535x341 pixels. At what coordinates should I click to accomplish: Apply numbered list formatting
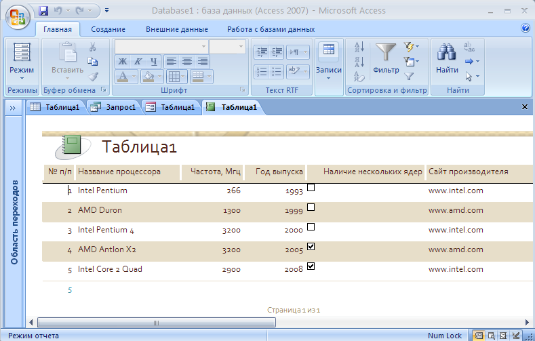point(262,72)
